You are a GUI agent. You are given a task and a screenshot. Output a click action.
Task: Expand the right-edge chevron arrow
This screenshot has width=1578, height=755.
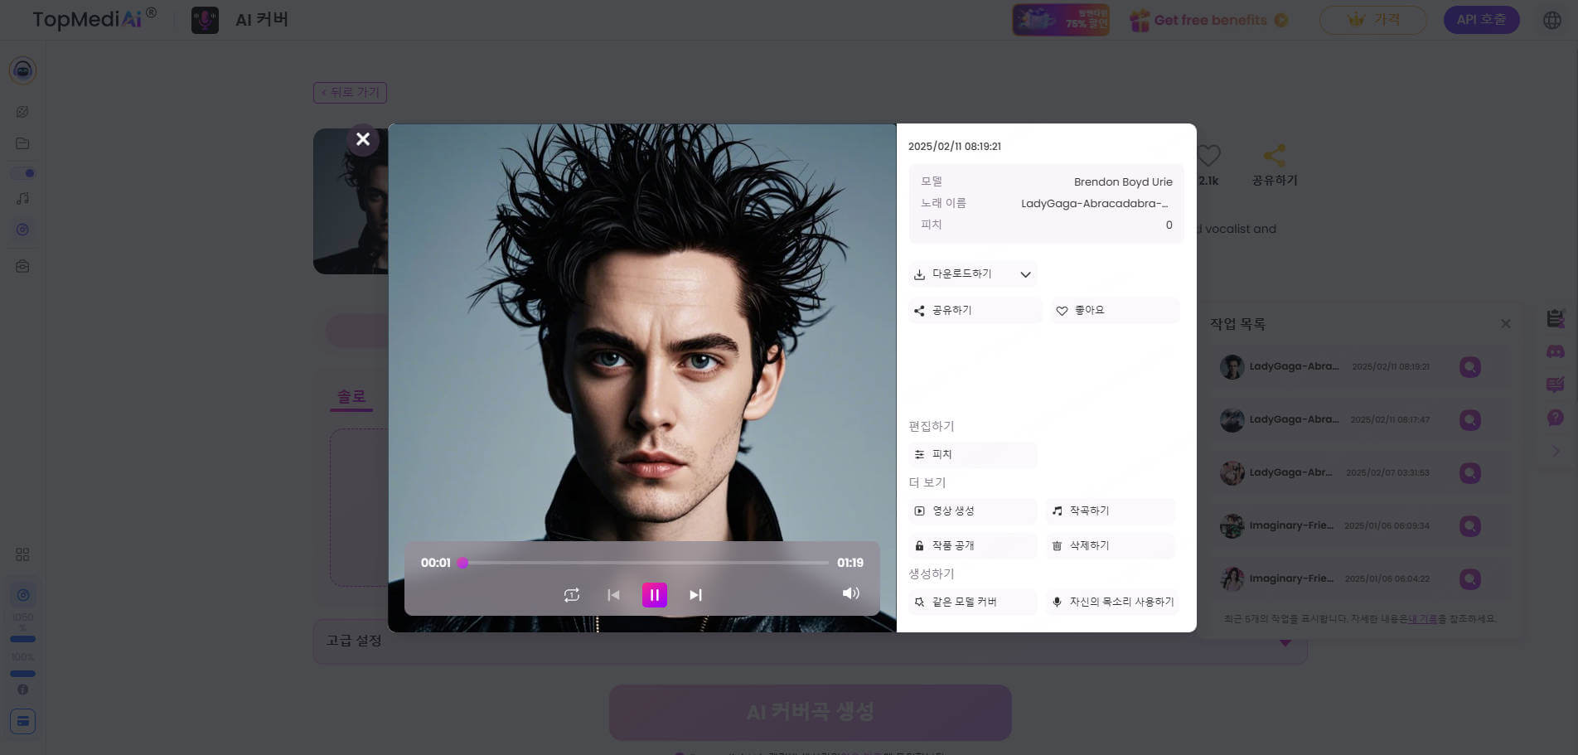[1556, 452]
